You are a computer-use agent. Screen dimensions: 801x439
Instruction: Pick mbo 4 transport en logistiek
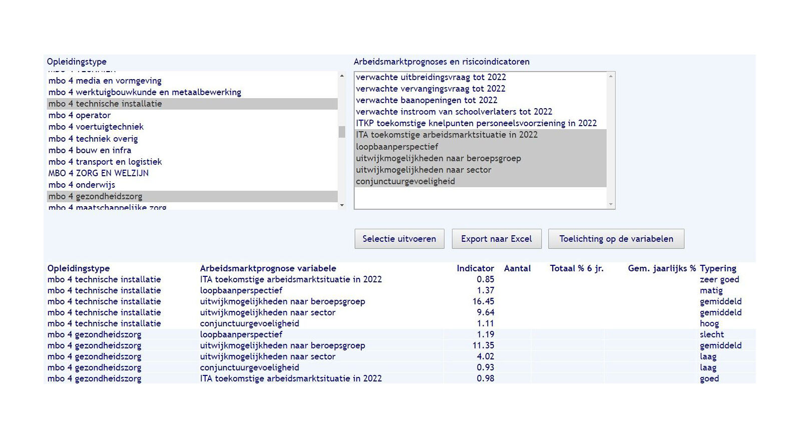(105, 162)
